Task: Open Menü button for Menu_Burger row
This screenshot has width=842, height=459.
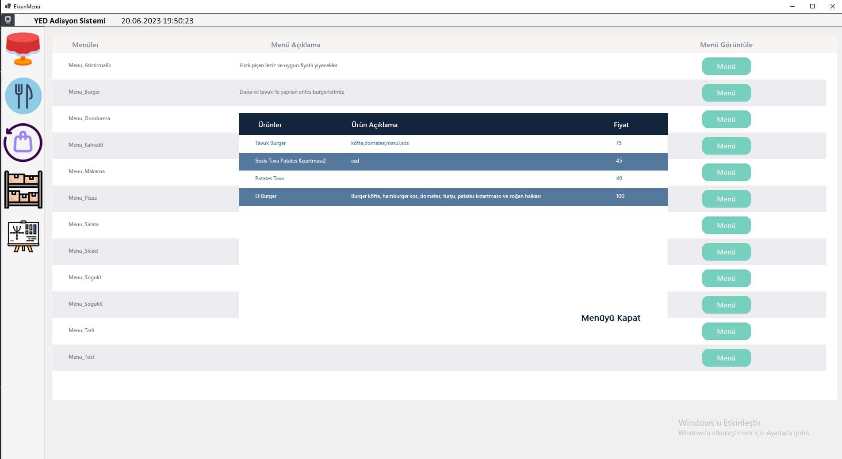Action: (x=726, y=93)
